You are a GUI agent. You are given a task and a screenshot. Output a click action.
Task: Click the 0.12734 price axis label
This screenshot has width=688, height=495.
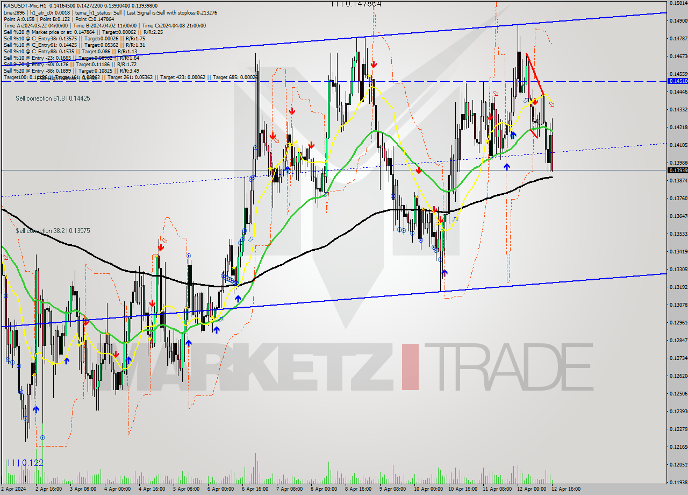(x=678, y=358)
